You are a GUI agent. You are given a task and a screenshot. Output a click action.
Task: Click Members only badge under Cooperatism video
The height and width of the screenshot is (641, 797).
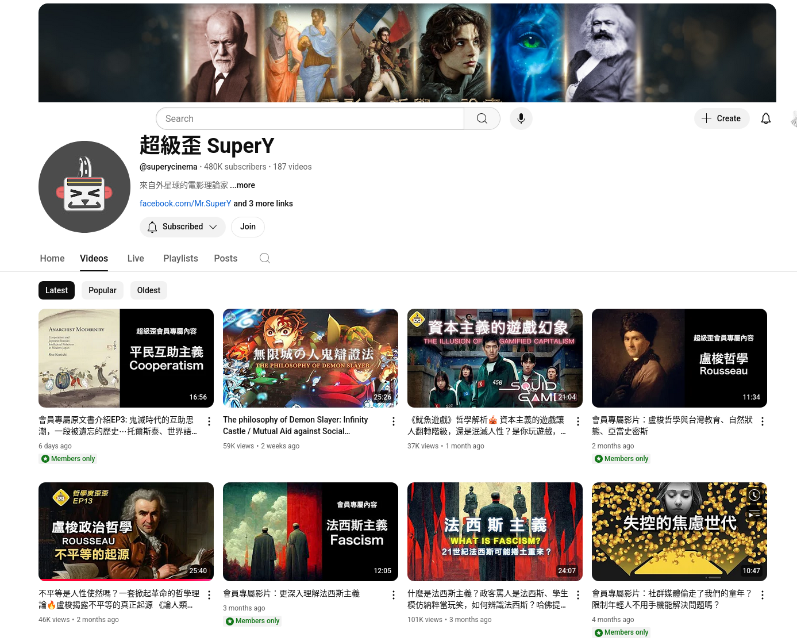tap(68, 459)
